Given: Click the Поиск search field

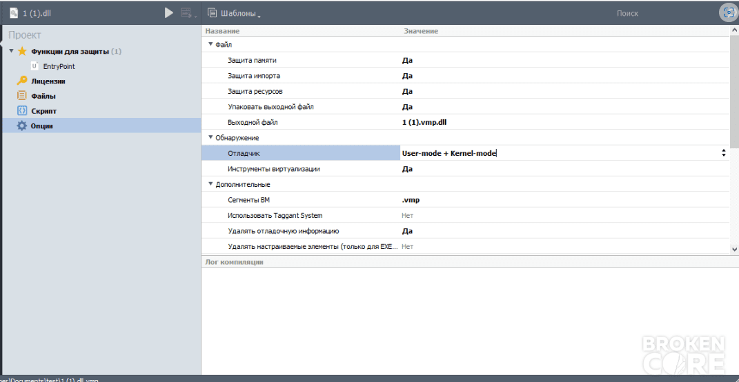Looking at the screenshot, I should [627, 14].
